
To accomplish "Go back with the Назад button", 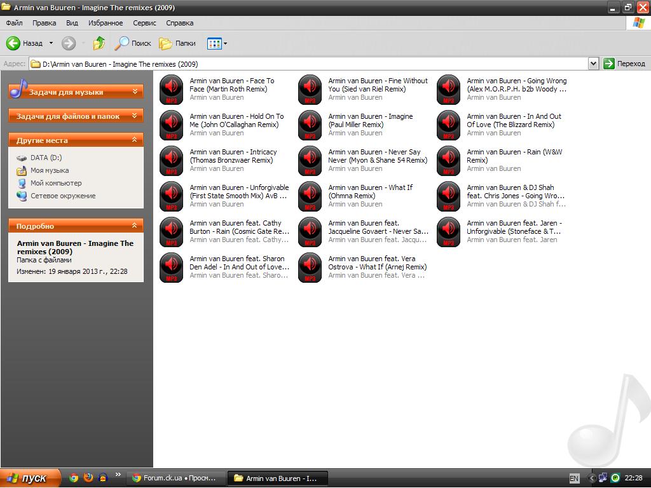I will (x=24, y=43).
